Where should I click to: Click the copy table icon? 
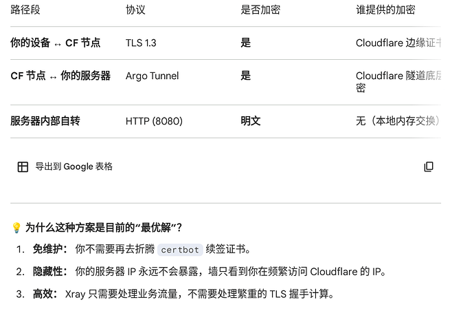coord(429,167)
